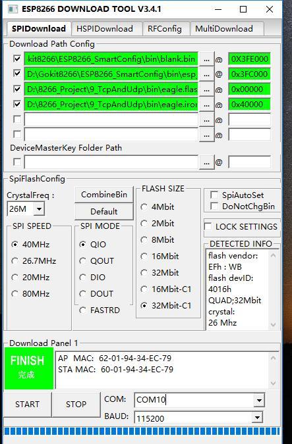The height and width of the screenshot is (444, 292).
Task: Browse file for blank.bin path row
Action: [206, 59]
